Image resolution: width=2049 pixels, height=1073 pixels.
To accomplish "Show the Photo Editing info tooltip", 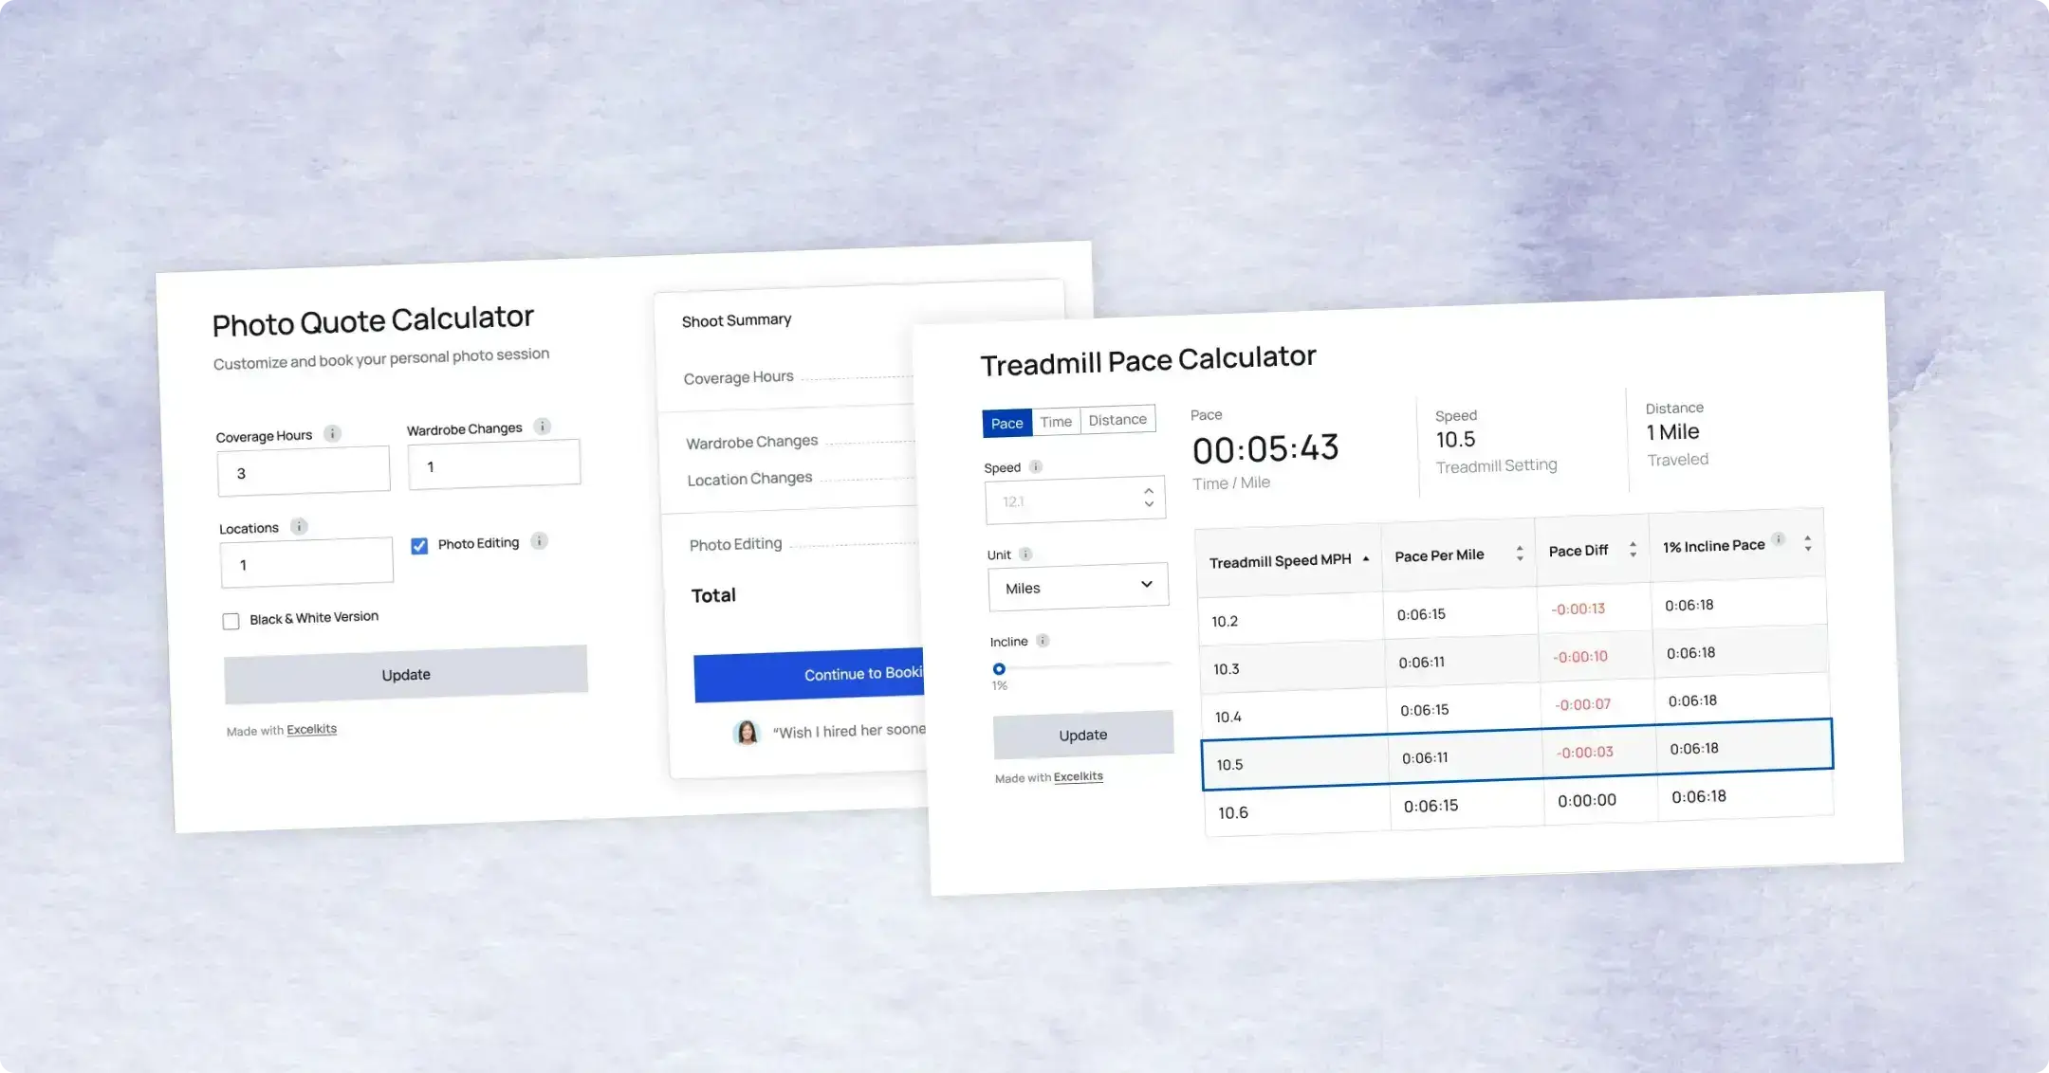I will pyautogui.click(x=538, y=540).
